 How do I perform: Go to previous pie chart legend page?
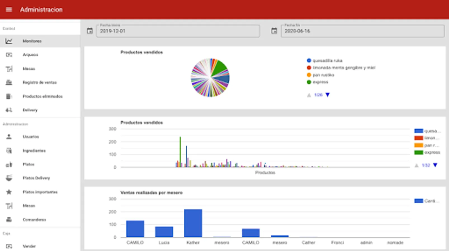point(309,95)
